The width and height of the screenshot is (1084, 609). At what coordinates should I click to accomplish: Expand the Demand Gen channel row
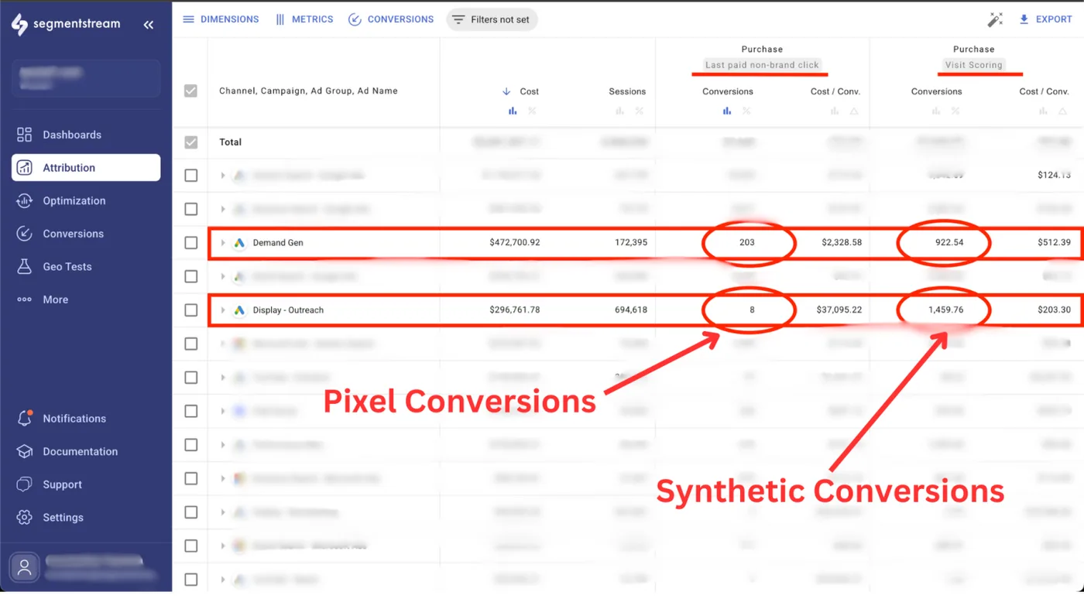(224, 242)
